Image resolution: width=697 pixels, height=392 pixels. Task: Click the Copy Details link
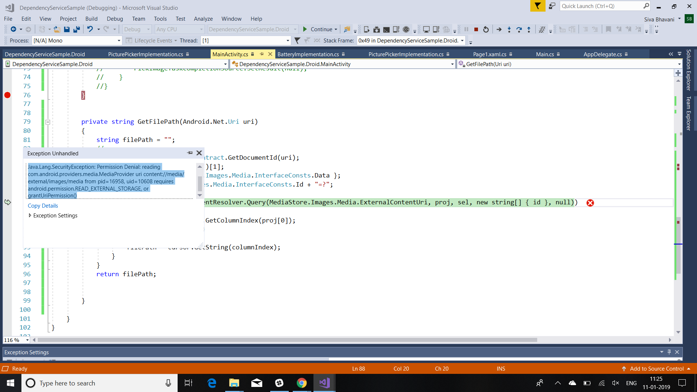pyautogui.click(x=43, y=206)
